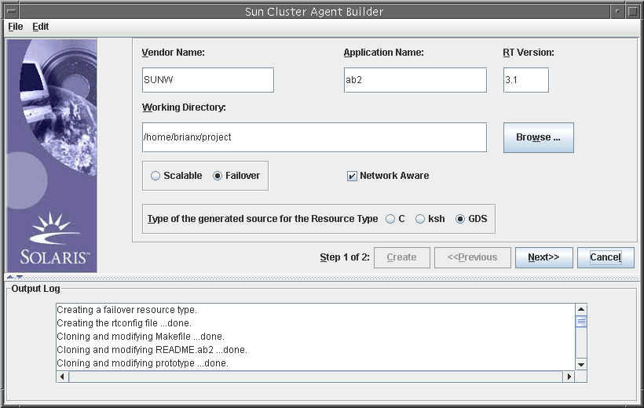
Task: Click the 'Step 1 of 2:' label
Action: click(x=345, y=257)
